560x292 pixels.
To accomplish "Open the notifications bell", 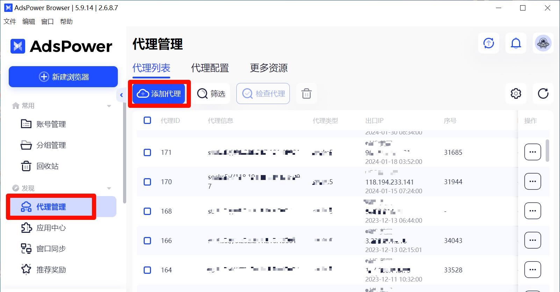I will click(x=516, y=43).
